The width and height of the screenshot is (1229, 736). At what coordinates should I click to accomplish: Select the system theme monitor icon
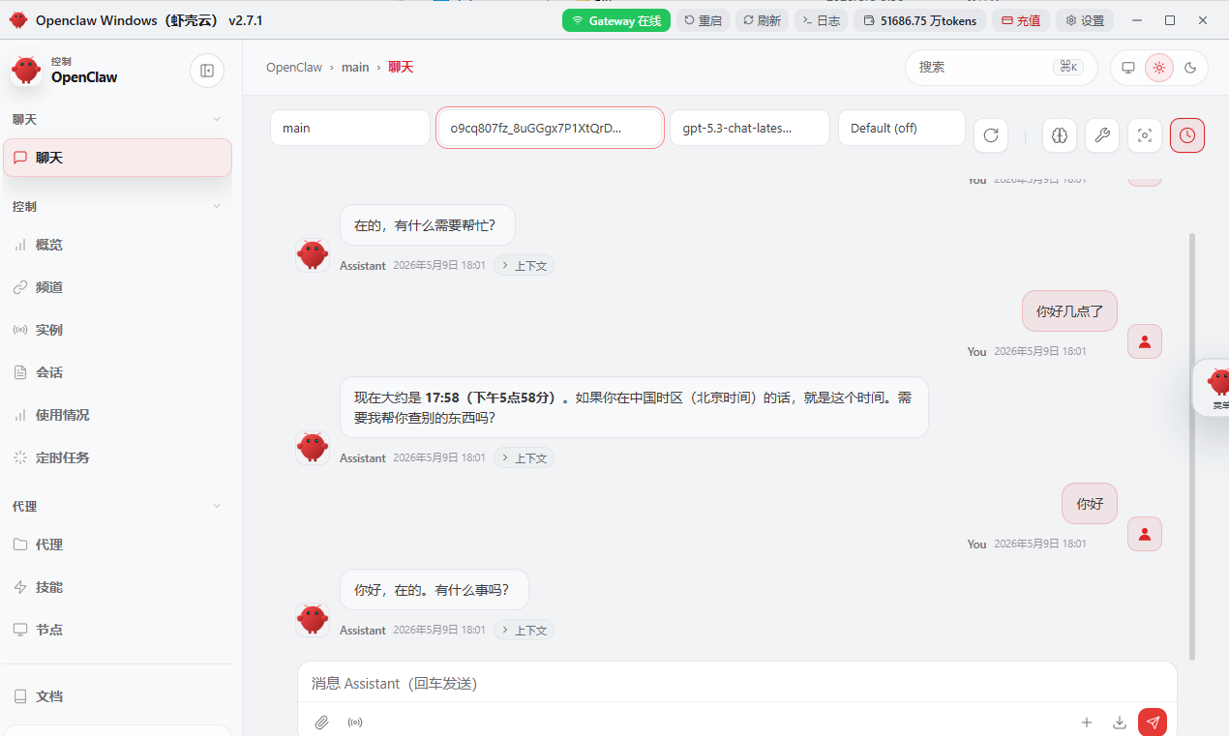tap(1128, 68)
